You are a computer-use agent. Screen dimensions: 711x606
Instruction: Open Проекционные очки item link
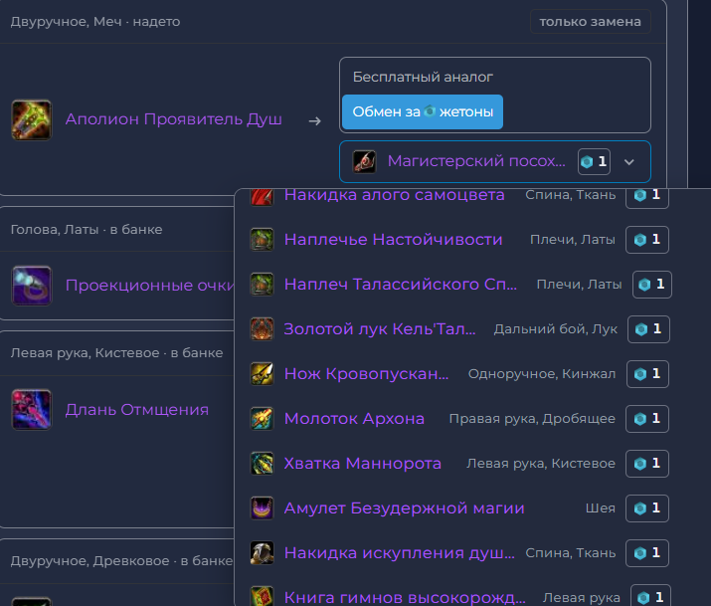[149, 286]
